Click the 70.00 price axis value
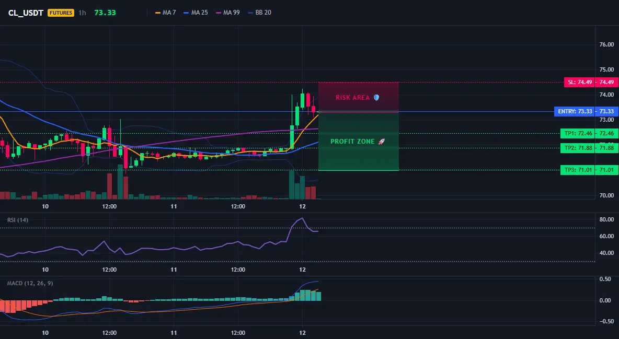The width and height of the screenshot is (619, 339). coord(607,195)
